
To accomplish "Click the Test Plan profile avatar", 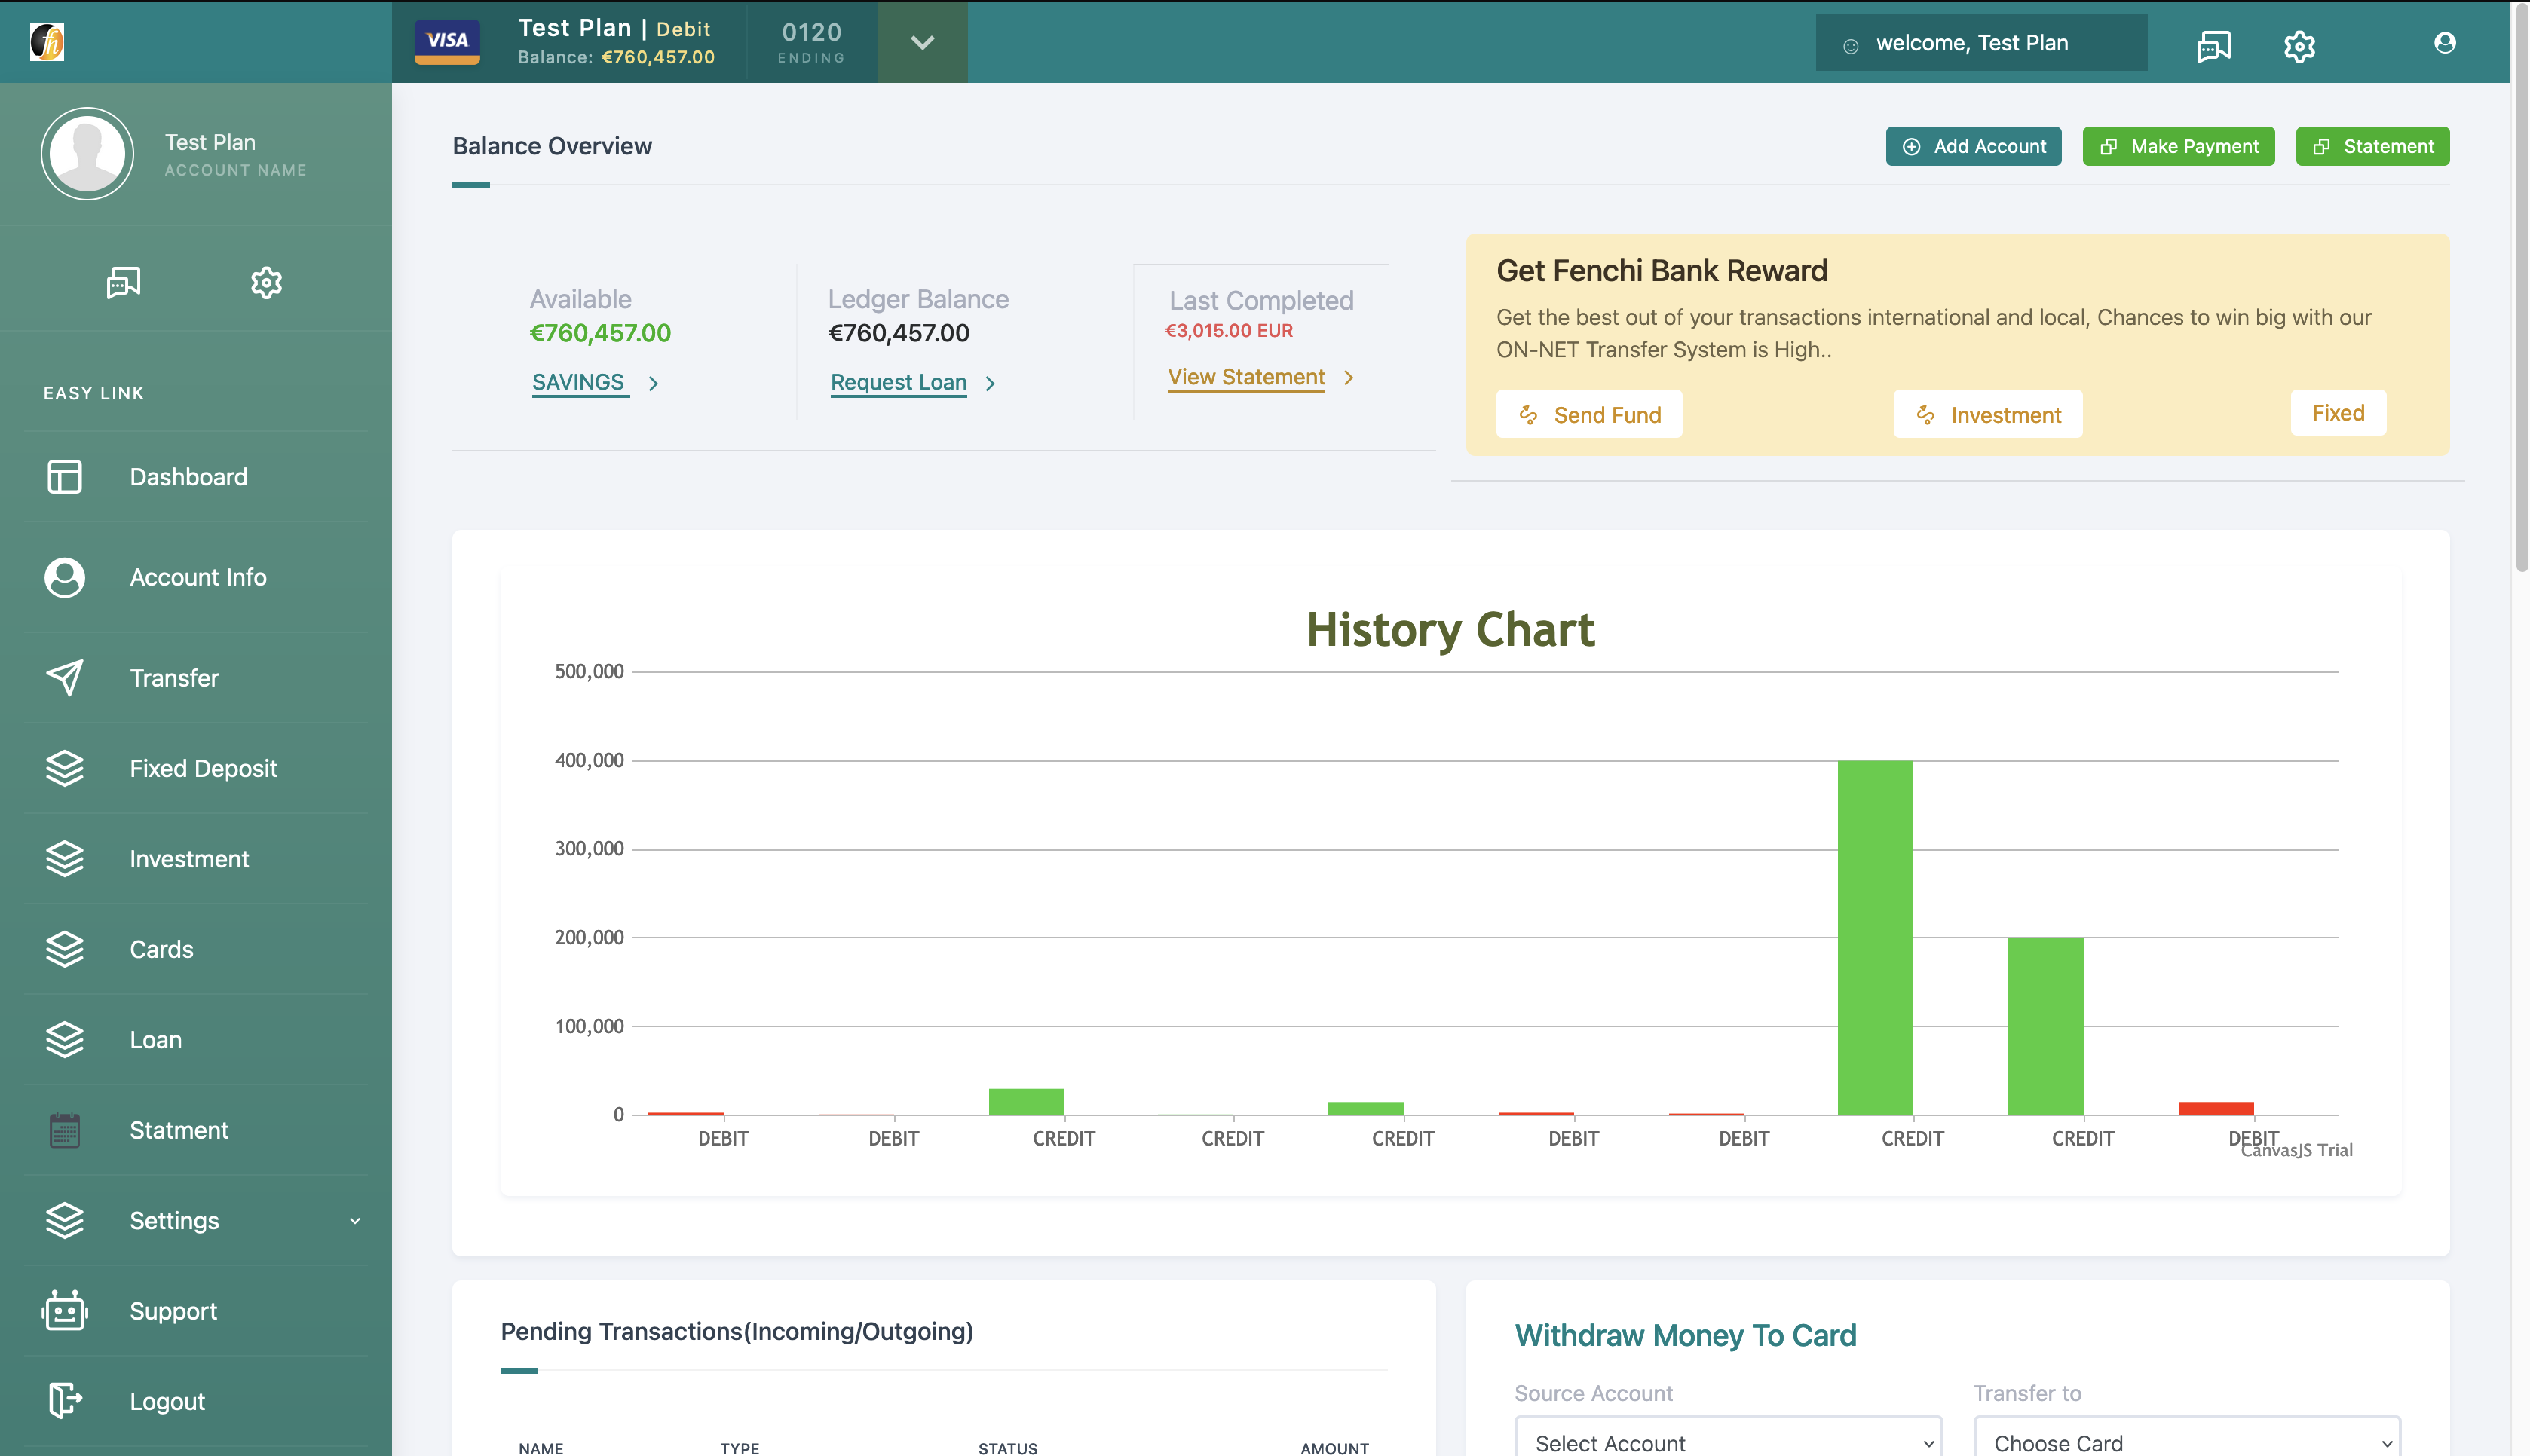I will click(87, 154).
